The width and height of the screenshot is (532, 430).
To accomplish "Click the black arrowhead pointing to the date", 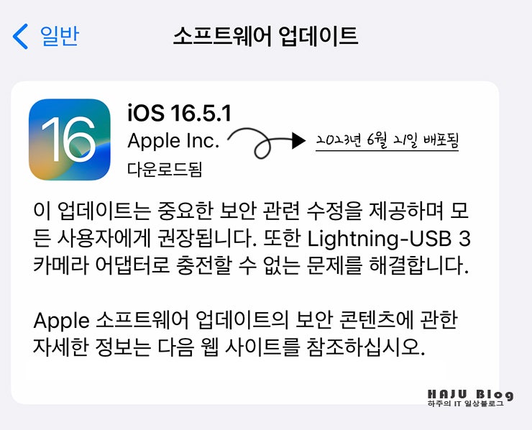I will [298, 140].
